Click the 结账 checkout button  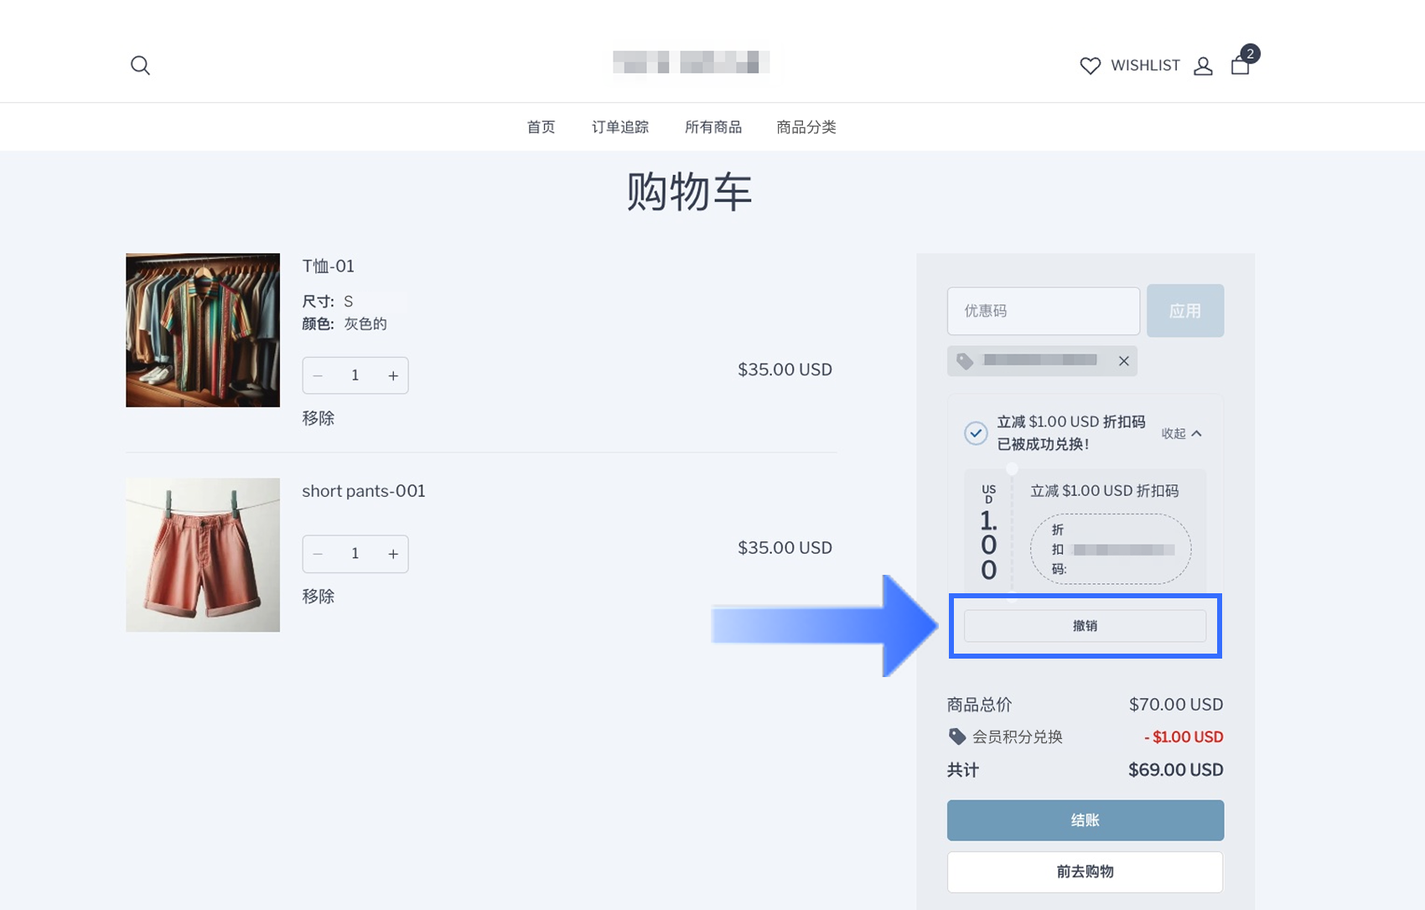[x=1086, y=820]
